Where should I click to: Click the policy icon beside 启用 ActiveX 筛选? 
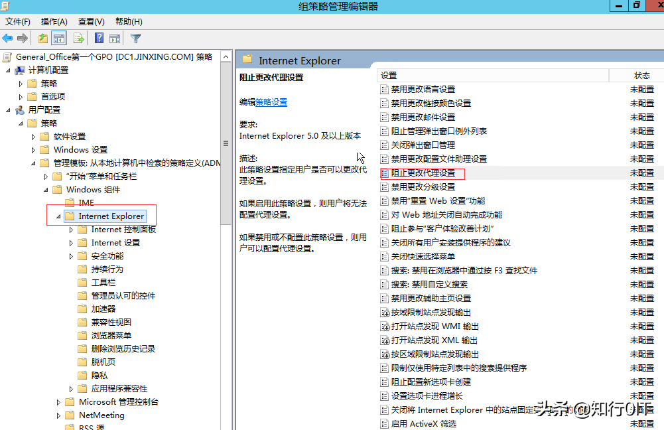click(x=384, y=424)
